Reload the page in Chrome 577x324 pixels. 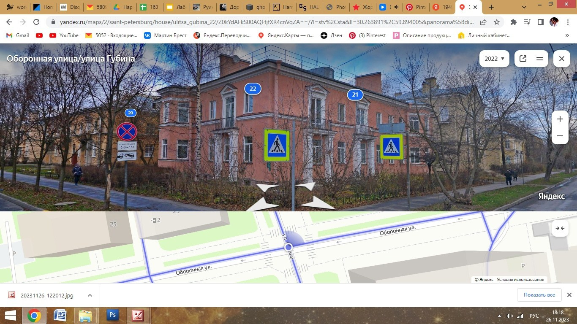(x=36, y=22)
